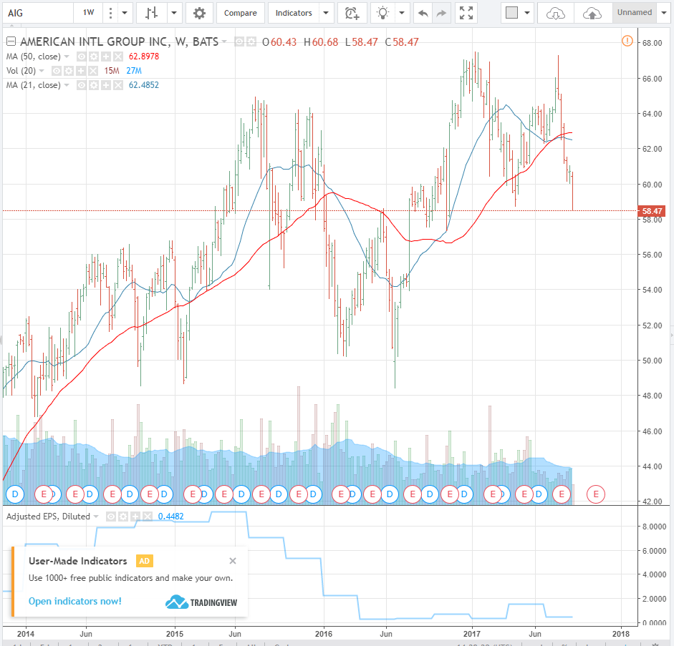Select the 1W interval button
The height and width of the screenshot is (646, 674).
click(89, 13)
